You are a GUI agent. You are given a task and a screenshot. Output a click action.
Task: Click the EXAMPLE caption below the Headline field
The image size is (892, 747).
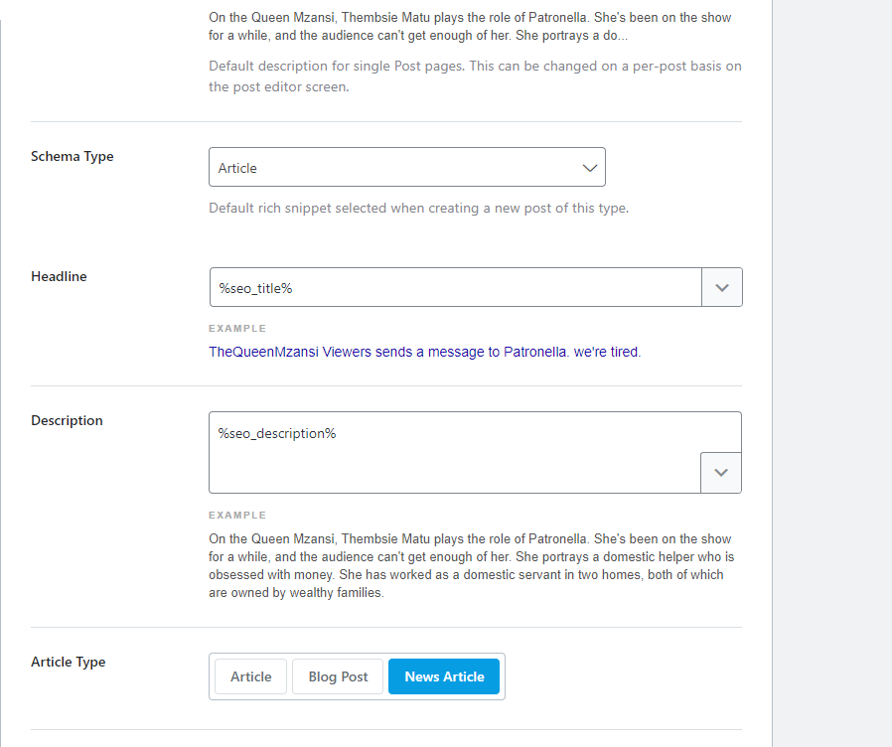point(237,328)
